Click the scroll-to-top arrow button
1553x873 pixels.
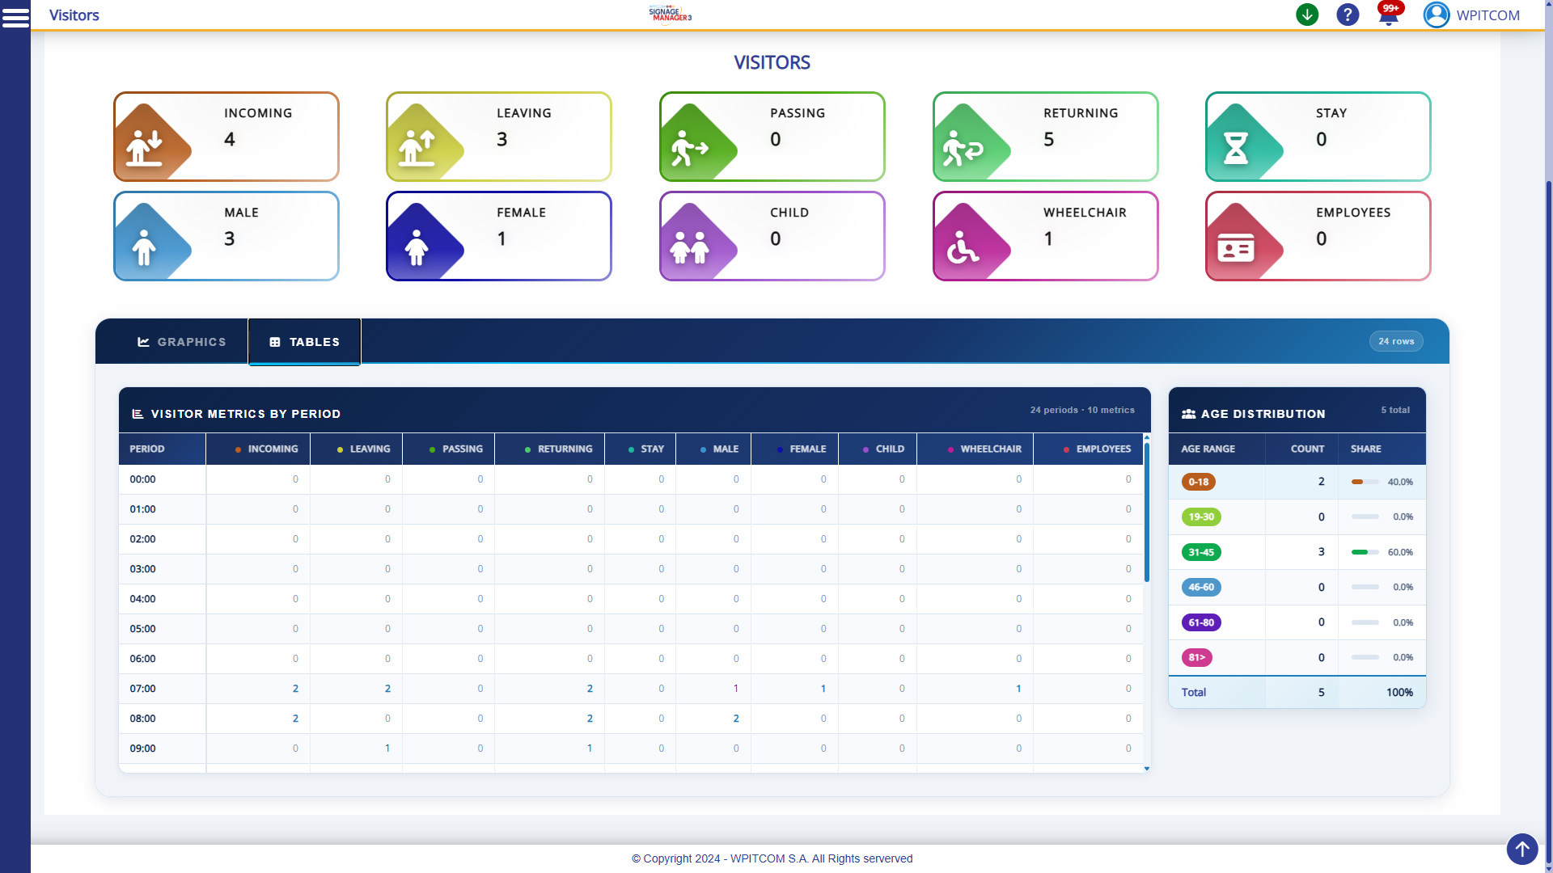point(1521,850)
